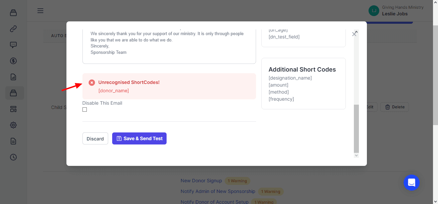Click the chart report sidebar icon
Image resolution: width=438 pixels, height=204 pixels.
[x=13, y=77]
